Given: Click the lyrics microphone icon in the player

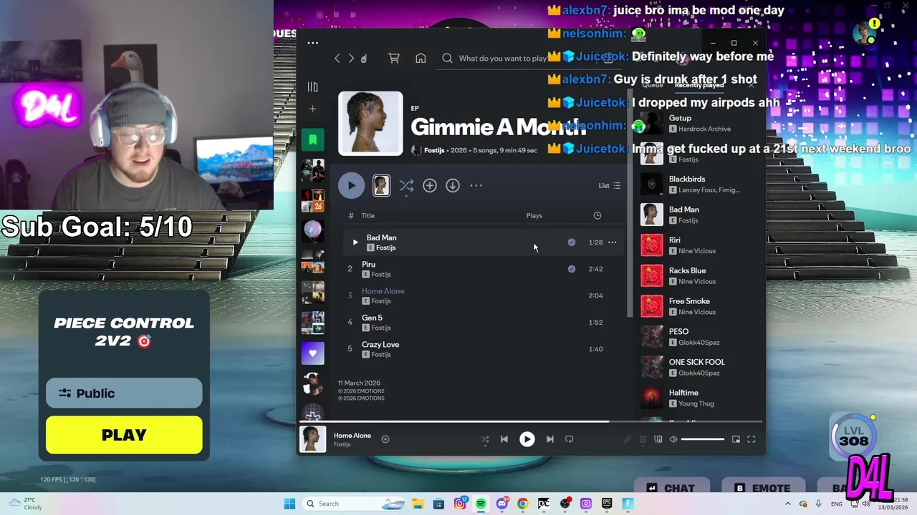Looking at the screenshot, I should (628, 439).
